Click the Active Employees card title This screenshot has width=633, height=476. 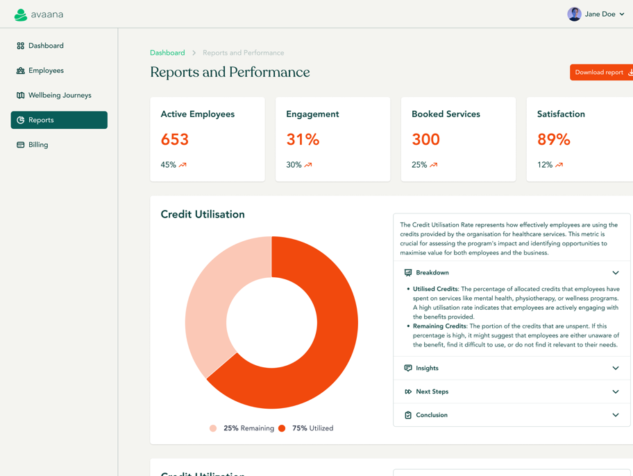pyautogui.click(x=197, y=114)
